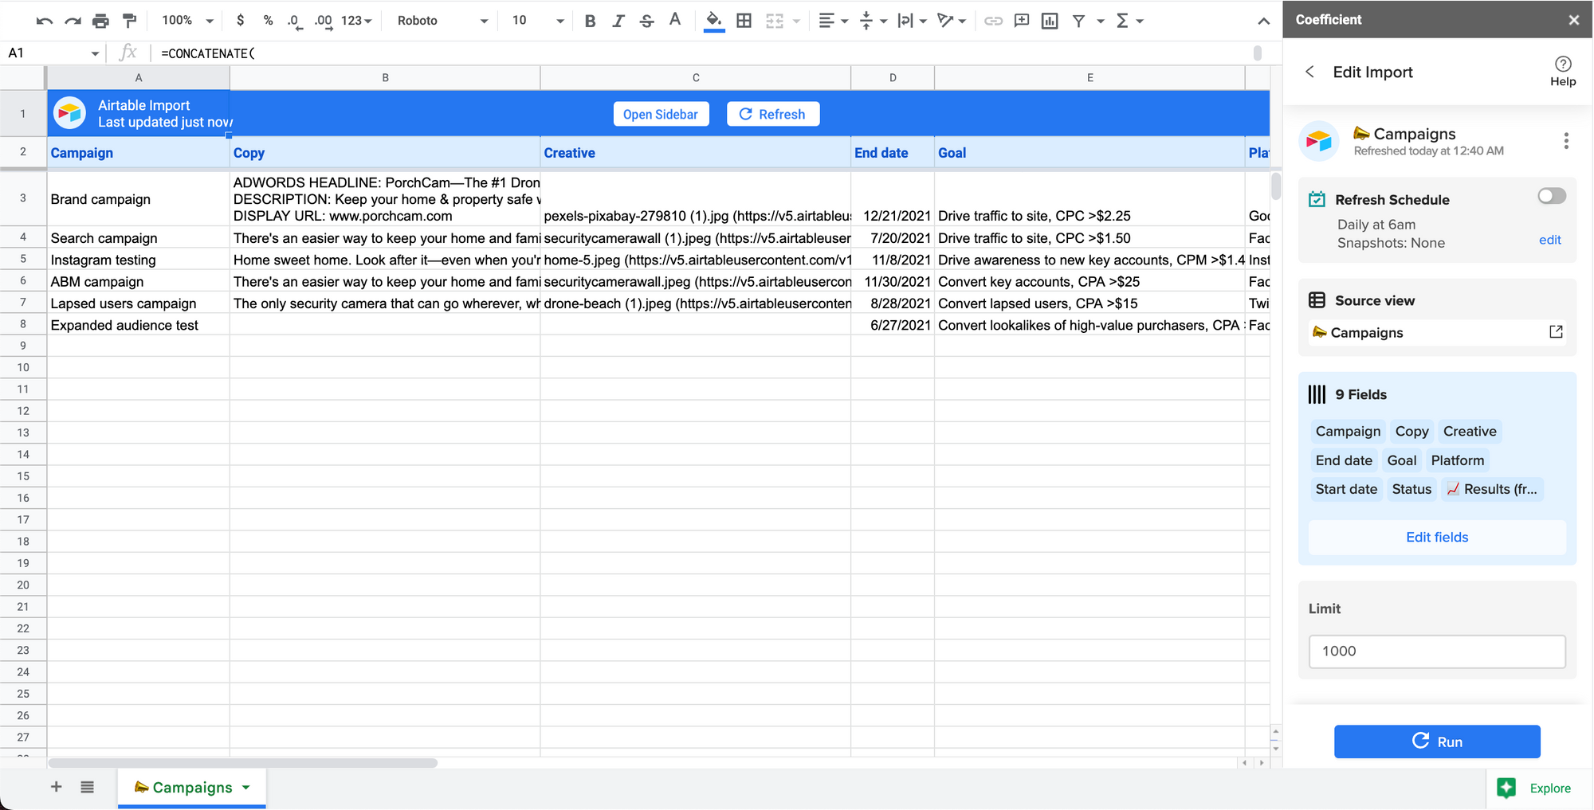Open text color picker

[x=675, y=21]
